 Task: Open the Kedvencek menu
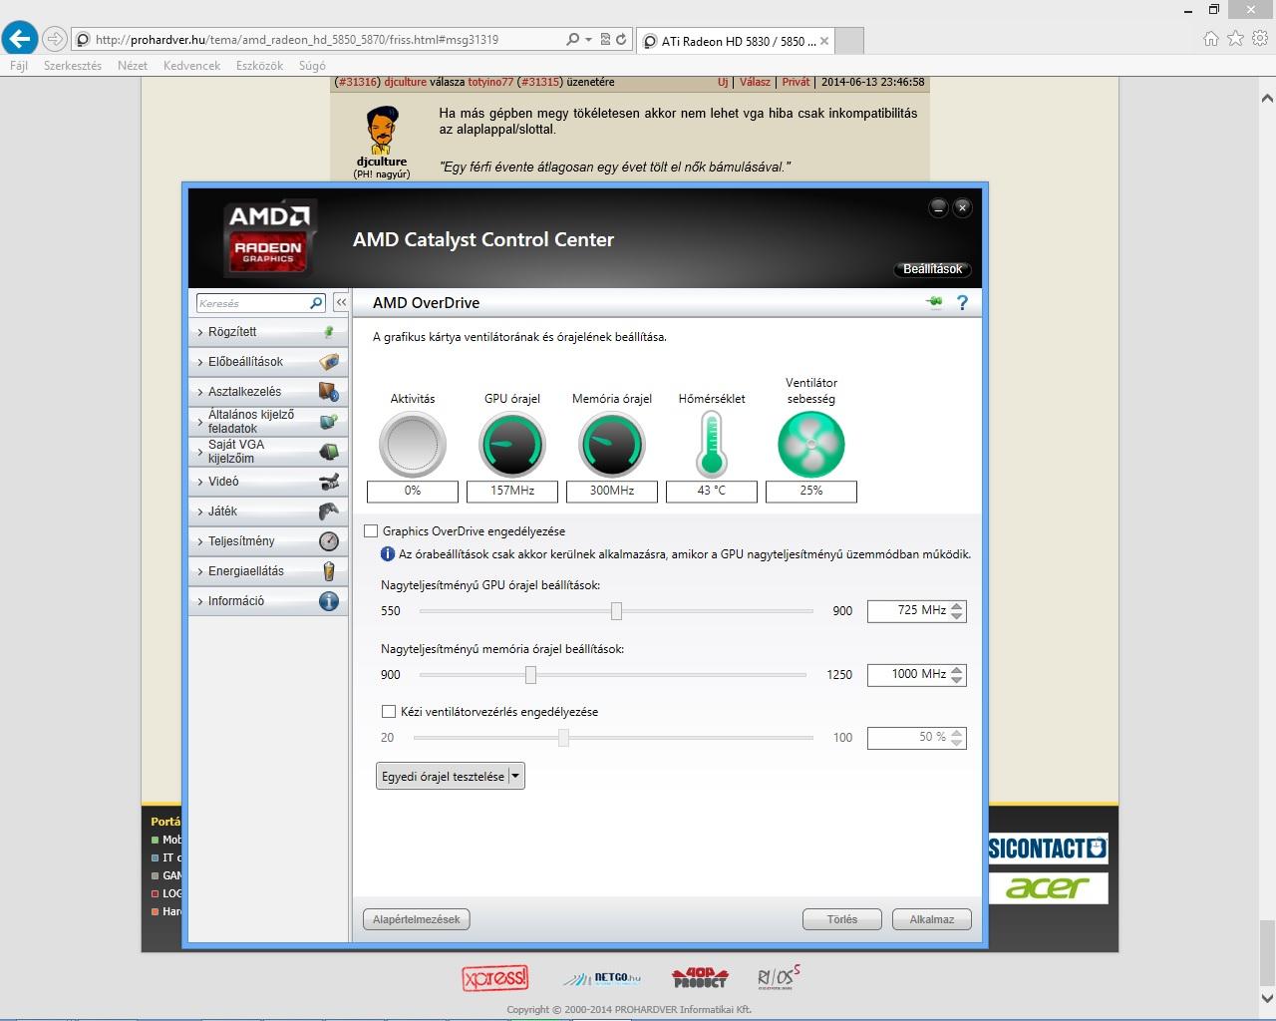pyautogui.click(x=191, y=65)
